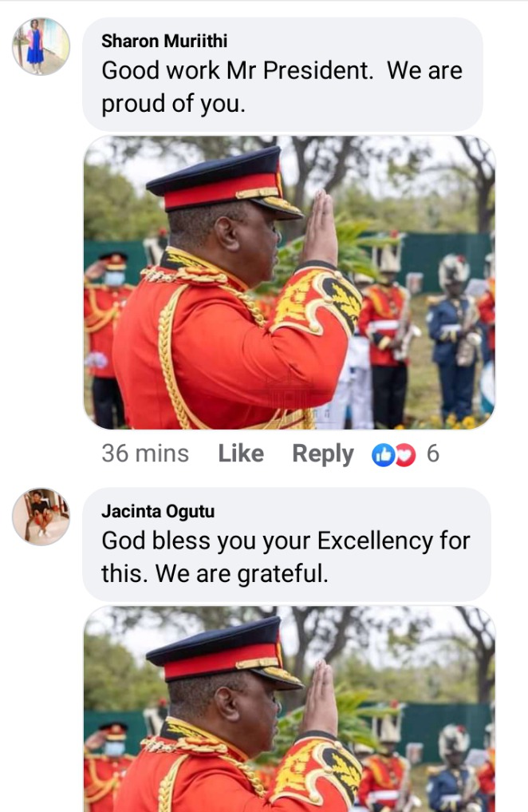Screen dimensions: 528x812
Task: Reply to Sharon Muriithi's comment
Action: (323, 454)
